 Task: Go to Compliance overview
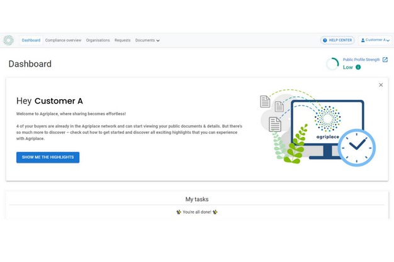pos(63,40)
